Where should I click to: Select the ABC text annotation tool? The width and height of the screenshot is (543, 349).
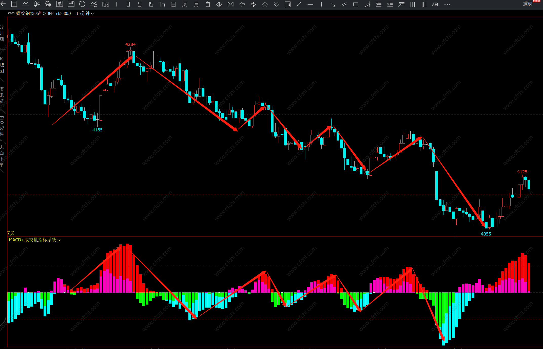click(436, 4)
